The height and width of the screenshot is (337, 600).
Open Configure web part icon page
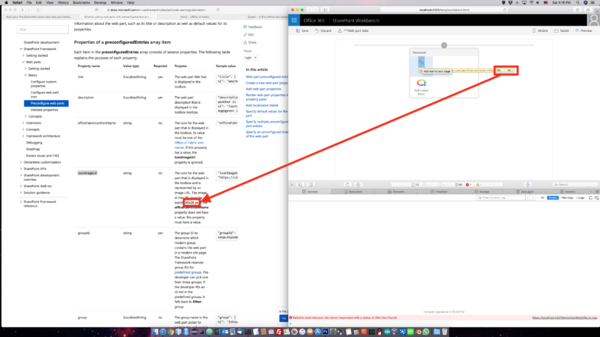pos(45,94)
